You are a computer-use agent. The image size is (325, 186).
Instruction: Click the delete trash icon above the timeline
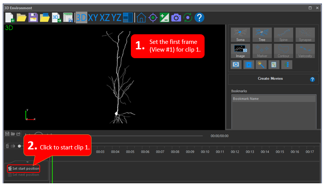tap(7, 146)
